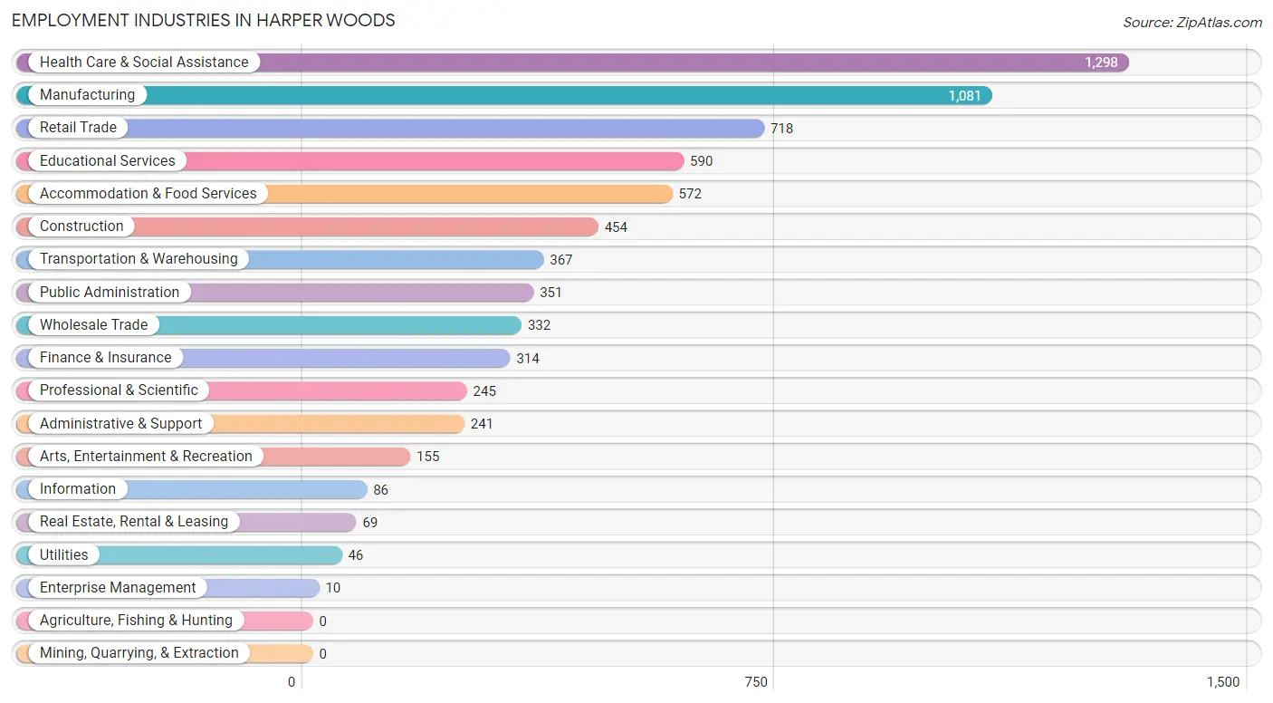The width and height of the screenshot is (1273, 703).
Task: Click the 750 x-axis tick label
Action: pos(756,682)
